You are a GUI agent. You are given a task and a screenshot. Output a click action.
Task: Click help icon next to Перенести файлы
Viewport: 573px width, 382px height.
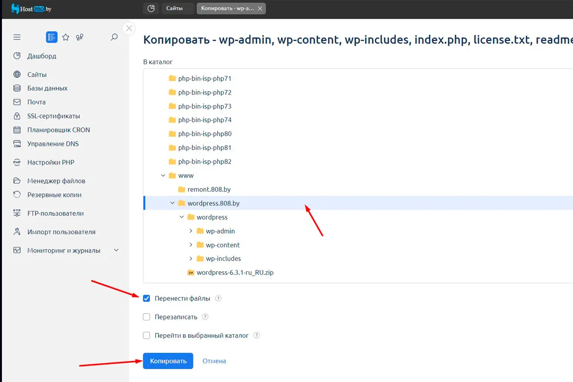[218, 298]
